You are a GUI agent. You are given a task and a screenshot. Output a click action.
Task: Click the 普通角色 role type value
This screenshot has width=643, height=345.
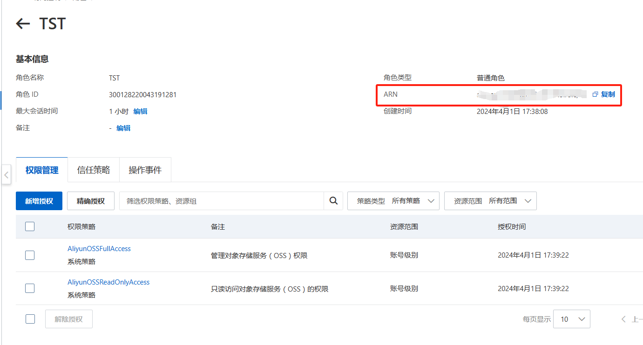(491, 78)
